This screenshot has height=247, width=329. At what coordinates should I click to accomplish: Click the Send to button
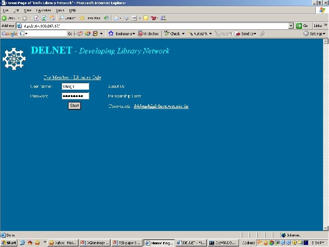[x=244, y=33]
